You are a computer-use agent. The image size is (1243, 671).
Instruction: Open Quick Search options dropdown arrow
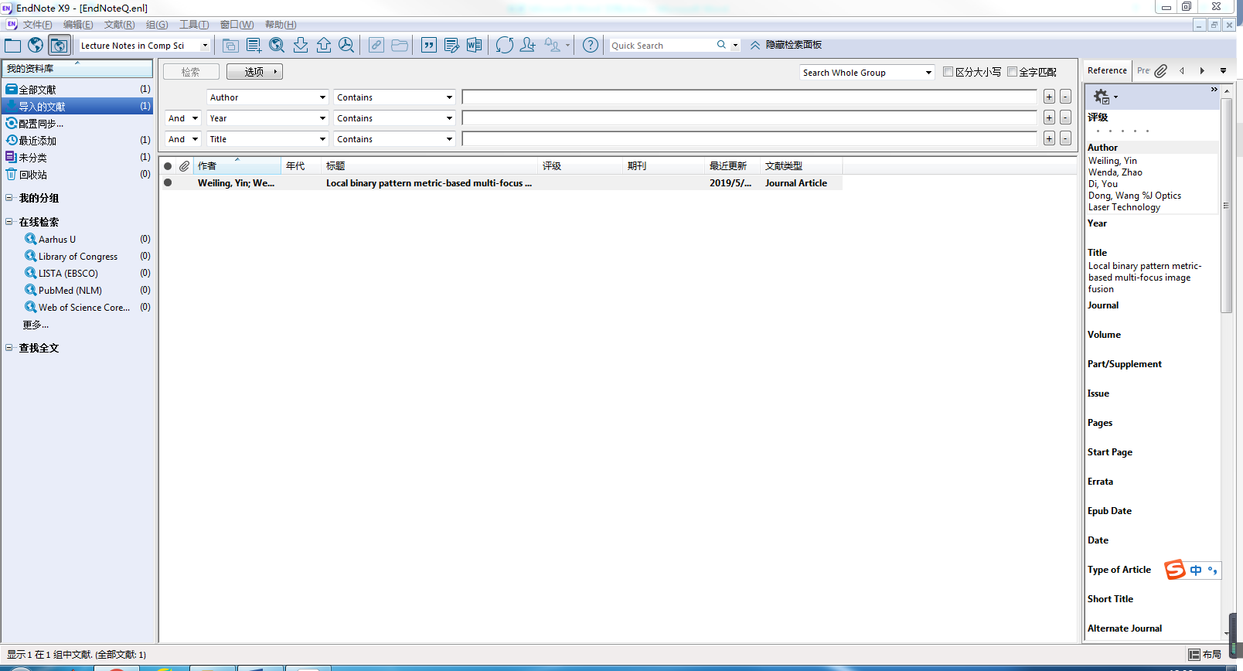pyautogui.click(x=735, y=46)
